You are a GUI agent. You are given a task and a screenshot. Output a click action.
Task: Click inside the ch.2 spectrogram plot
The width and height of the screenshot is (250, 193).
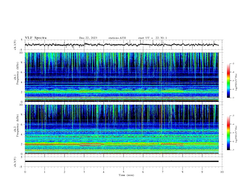(x=122, y=129)
